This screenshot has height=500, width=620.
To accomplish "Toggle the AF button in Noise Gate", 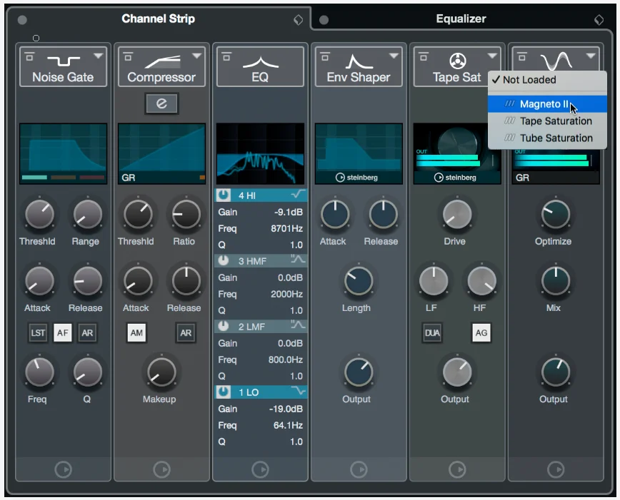I will pos(62,332).
